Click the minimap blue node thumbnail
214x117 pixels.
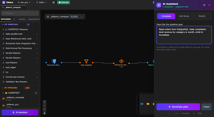pos(142,104)
